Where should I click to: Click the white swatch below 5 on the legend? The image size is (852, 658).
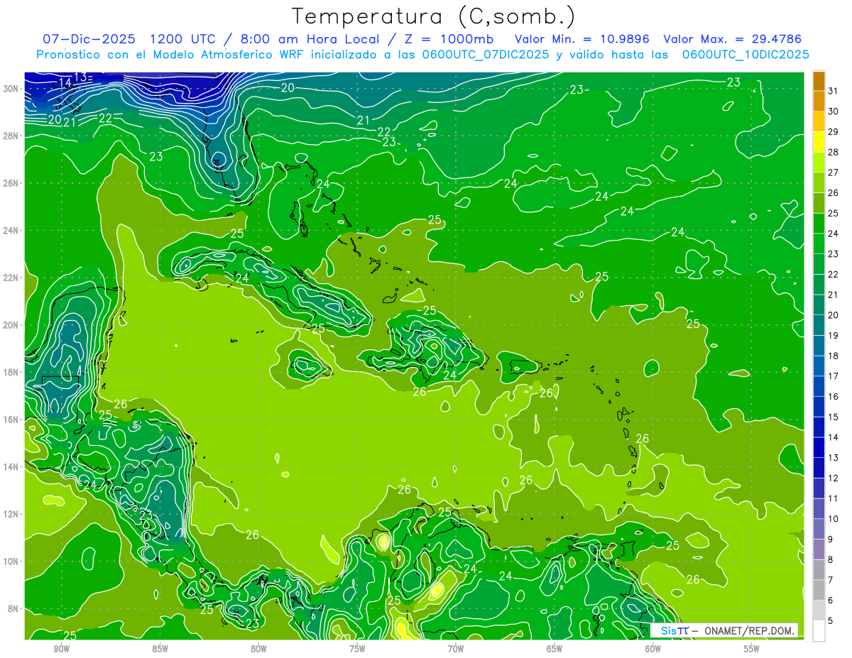(819, 631)
